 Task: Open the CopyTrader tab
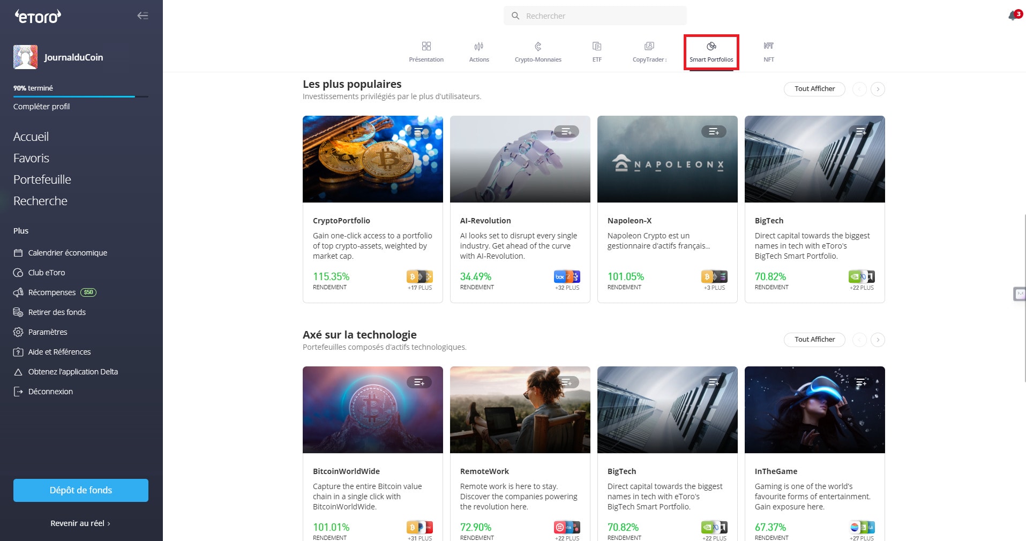[x=649, y=52]
